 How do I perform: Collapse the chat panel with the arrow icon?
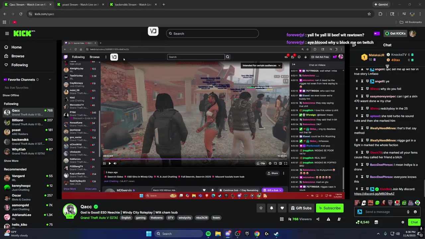click(x=354, y=45)
